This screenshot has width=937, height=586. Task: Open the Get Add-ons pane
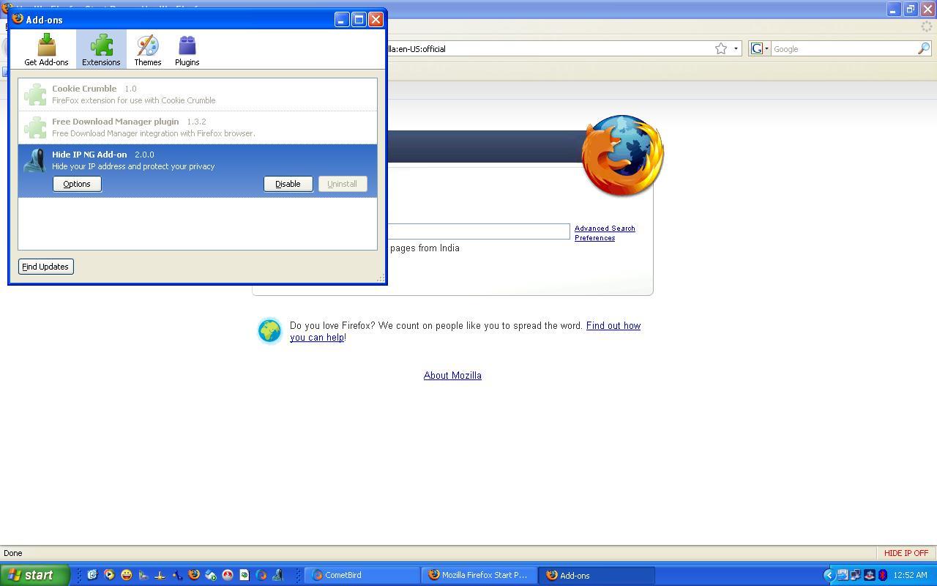46,50
